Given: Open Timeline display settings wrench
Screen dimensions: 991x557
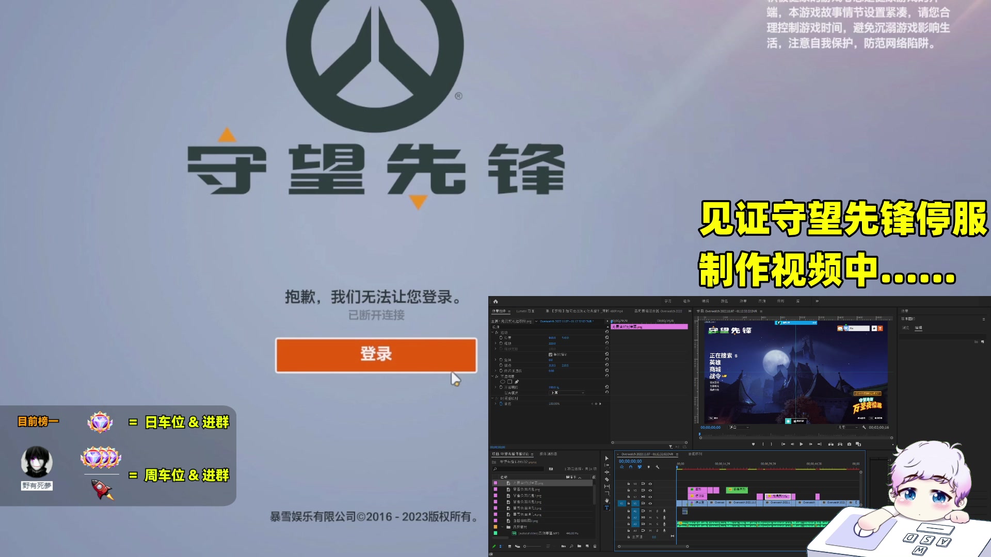Looking at the screenshot, I should pyautogui.click(x=657, y=467).
